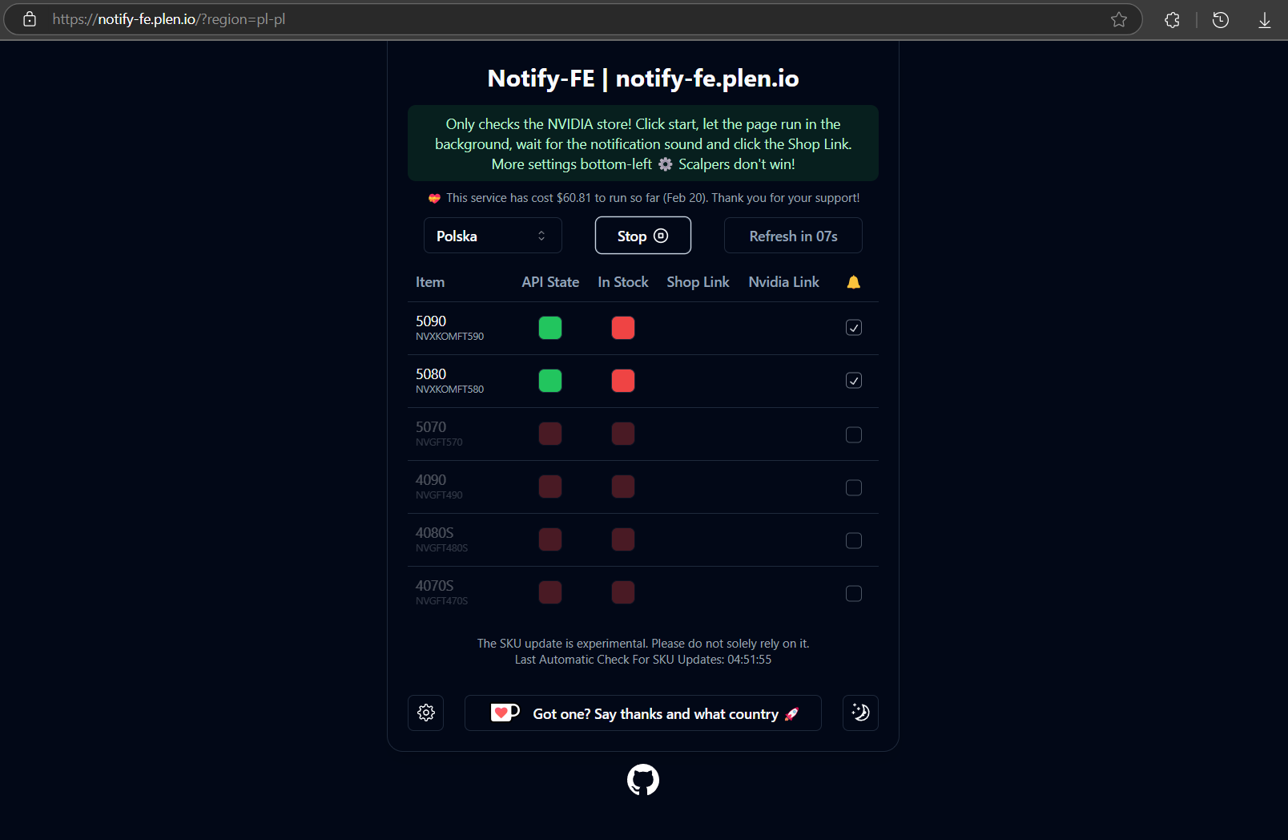Image resolution: width=1288 pixels, height=840 pixels.
Task: Click the Item column header
Action: pyautogui.click(x=430, y=282)
